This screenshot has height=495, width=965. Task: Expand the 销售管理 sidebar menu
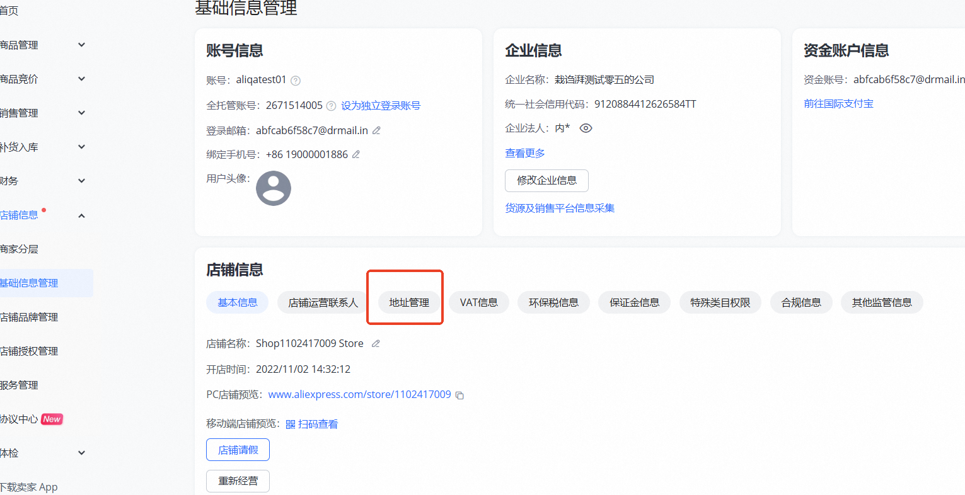coord(81,113)
